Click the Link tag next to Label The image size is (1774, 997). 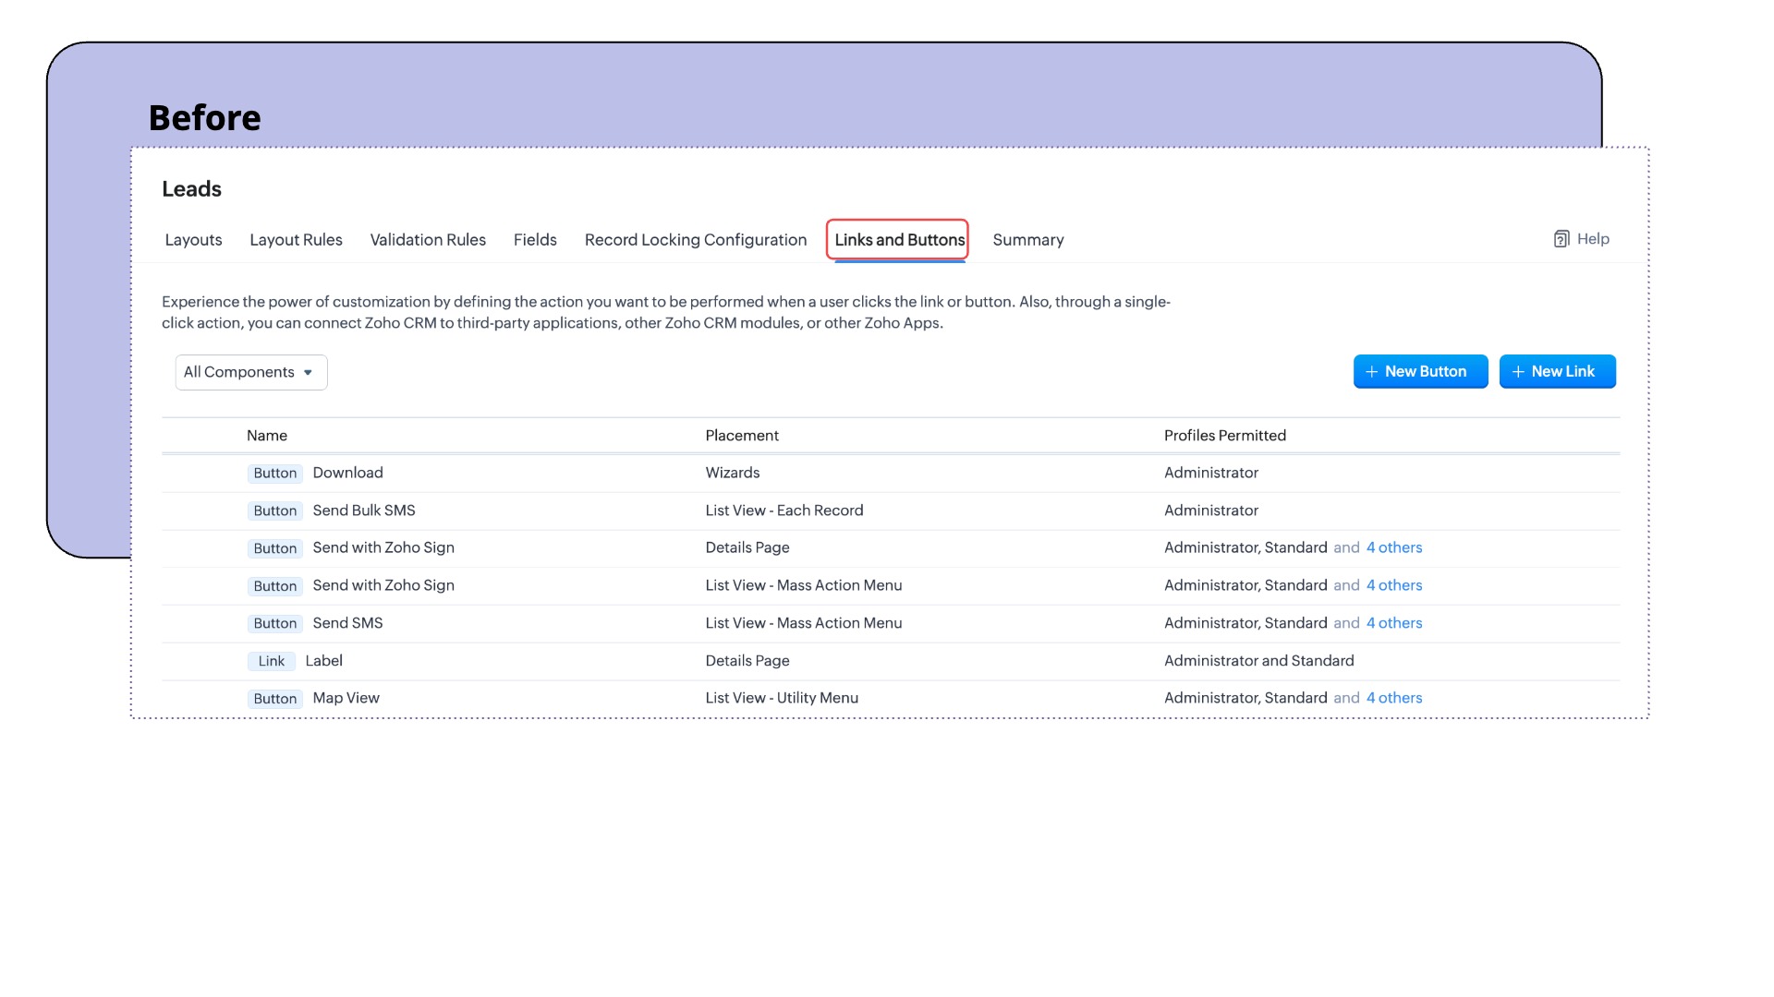[x=271, y=661]
